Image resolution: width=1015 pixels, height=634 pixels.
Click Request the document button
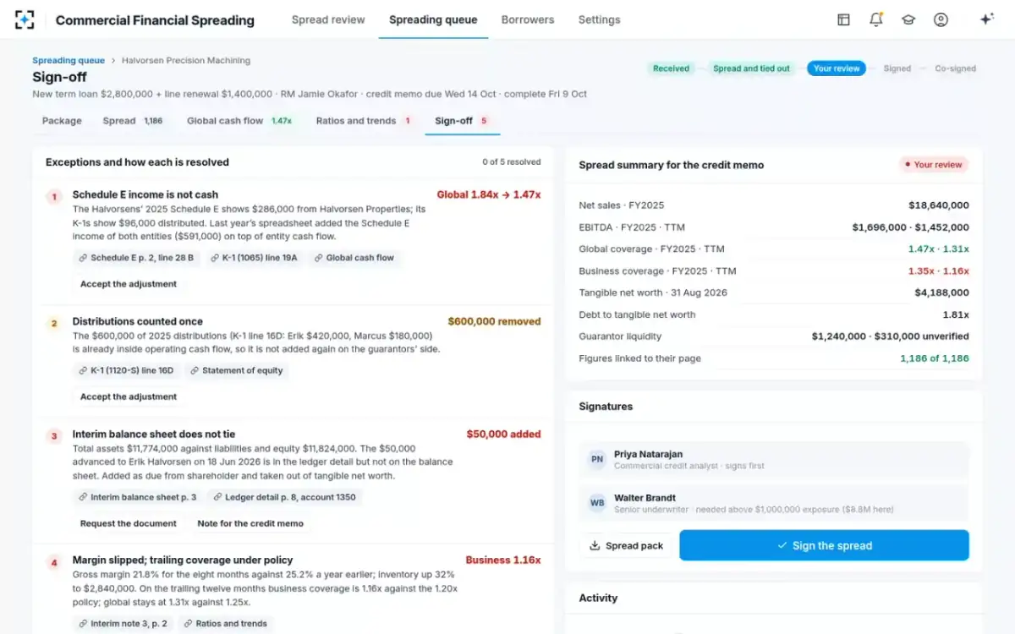pyautogui.click(x=129, y=523)
